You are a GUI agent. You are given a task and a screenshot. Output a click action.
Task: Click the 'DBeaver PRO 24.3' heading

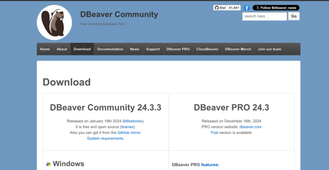pyautogui.click(x=231, y=108)
